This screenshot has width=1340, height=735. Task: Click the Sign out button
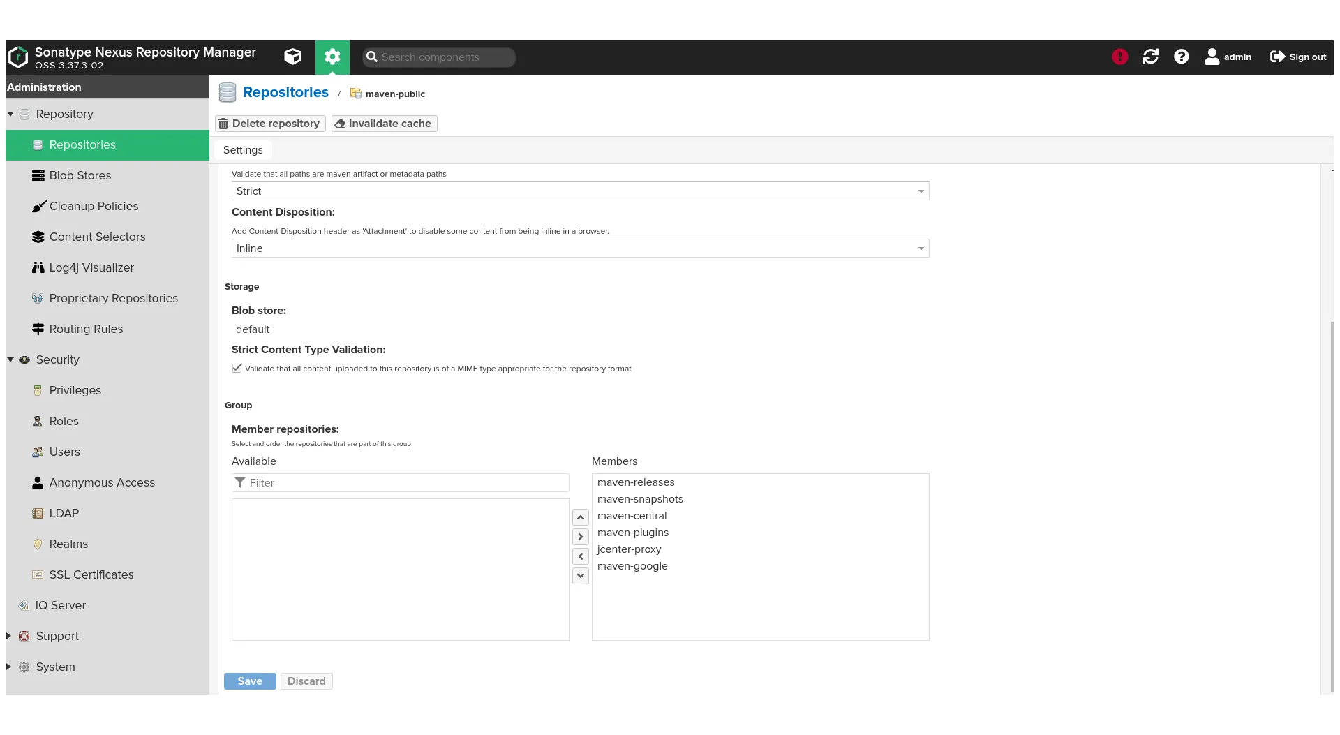click(1298, 57)
